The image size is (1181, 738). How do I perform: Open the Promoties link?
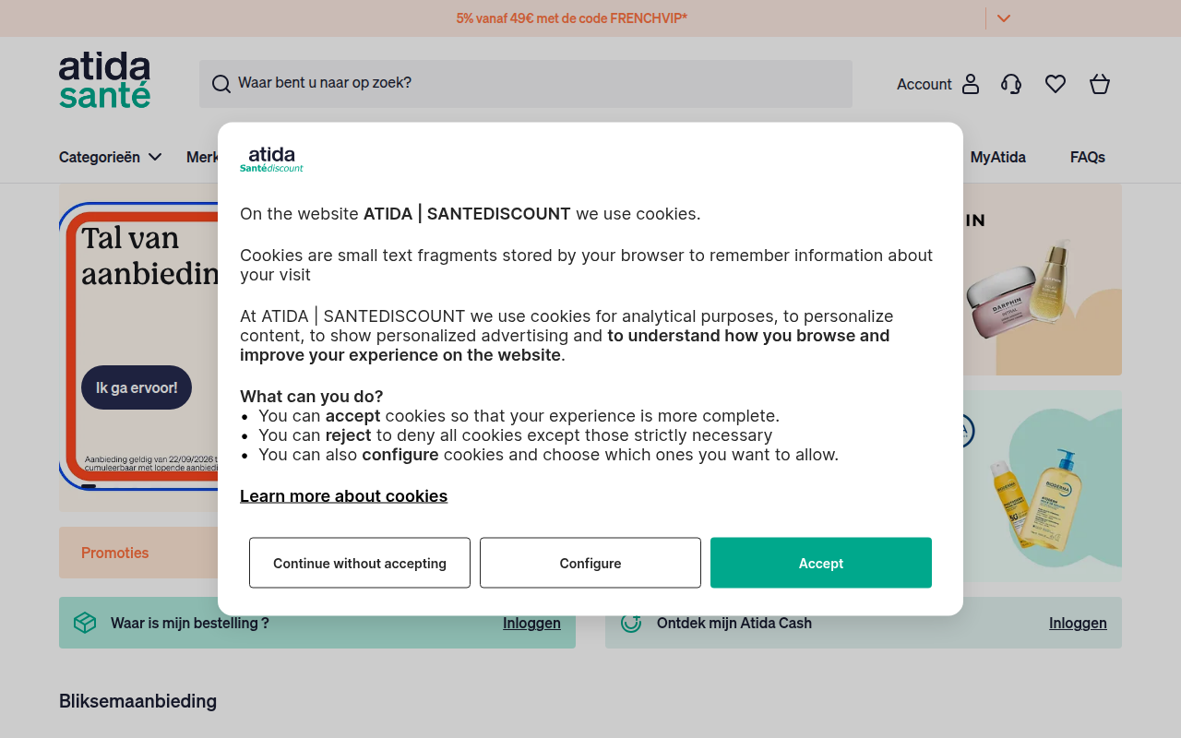115,553
